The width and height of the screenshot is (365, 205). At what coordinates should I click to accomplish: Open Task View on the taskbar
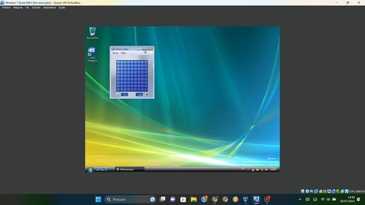(163, 199)
